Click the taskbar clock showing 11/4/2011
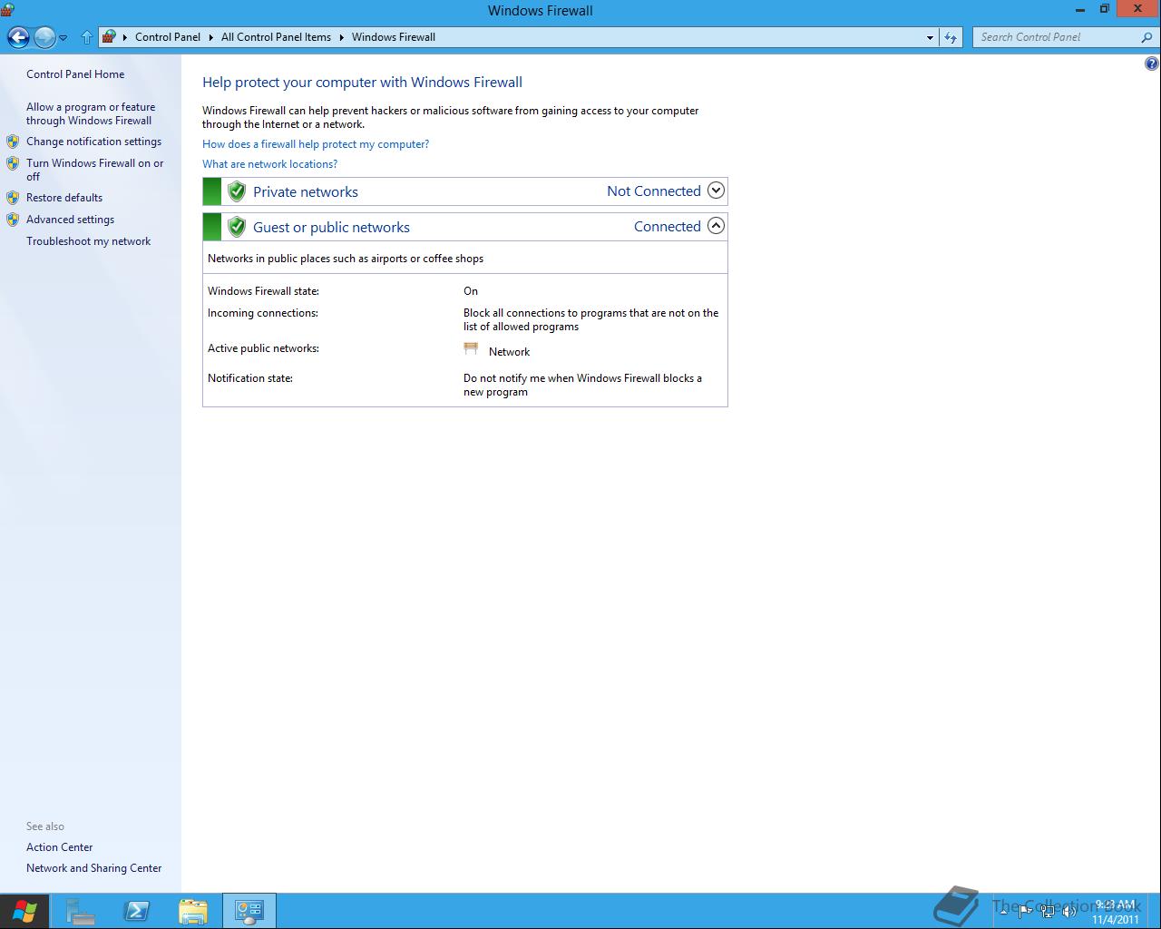 (x=1116, y=912)
